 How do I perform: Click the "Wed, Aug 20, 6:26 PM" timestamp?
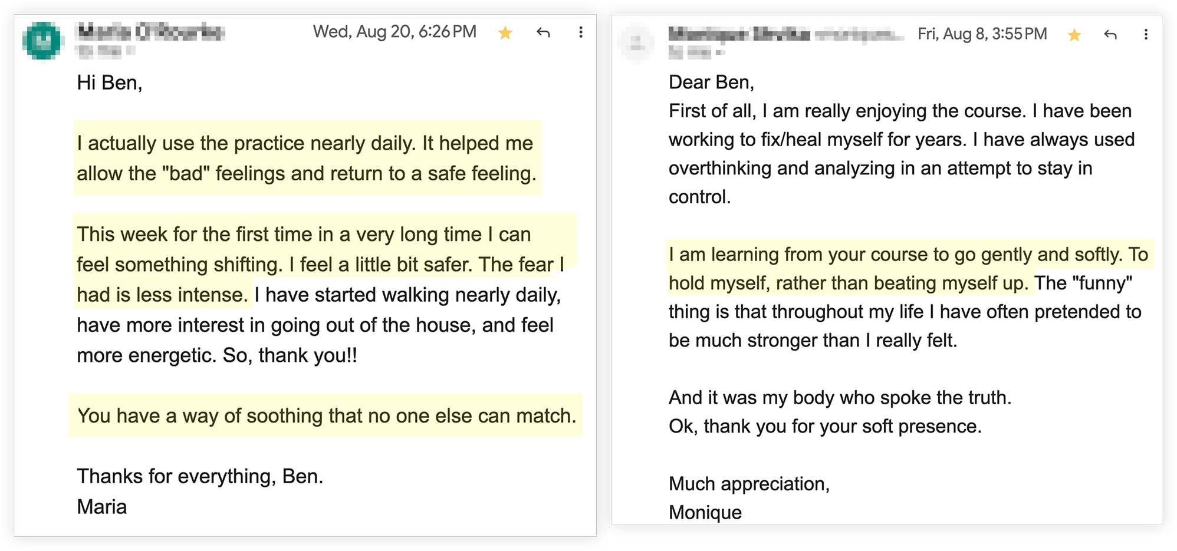394,32
